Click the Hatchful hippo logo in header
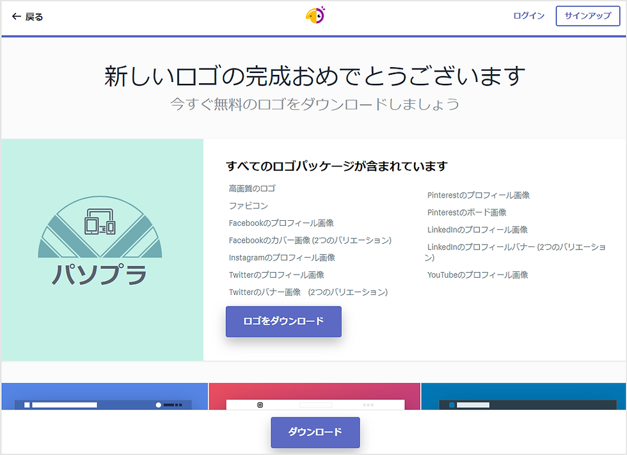627x455 pixels. coord(315,15)
